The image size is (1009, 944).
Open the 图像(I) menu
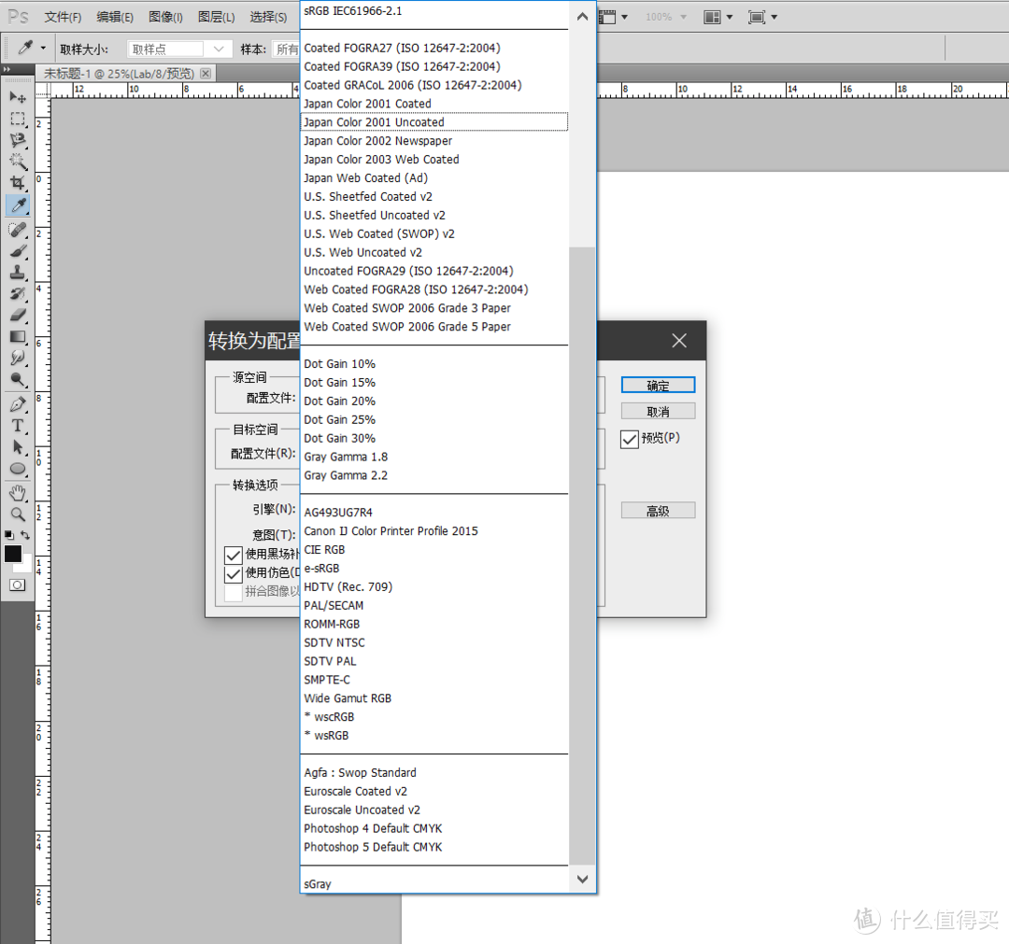tap(165, 17)
